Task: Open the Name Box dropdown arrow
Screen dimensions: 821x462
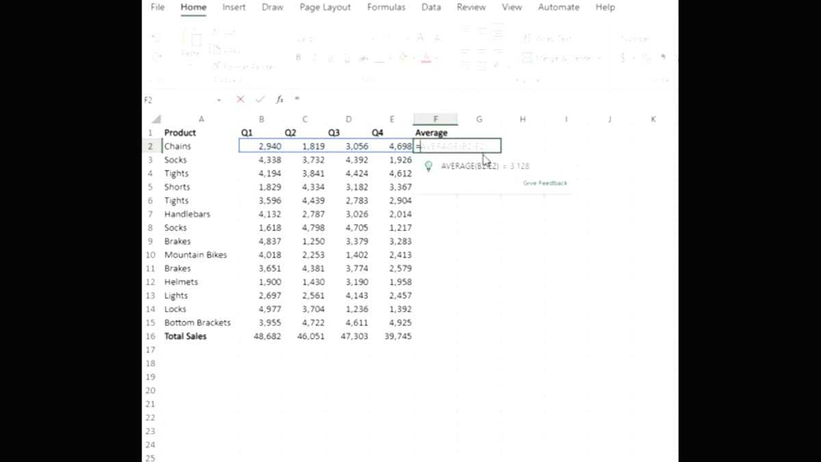Action: click(x=219, y=100)
